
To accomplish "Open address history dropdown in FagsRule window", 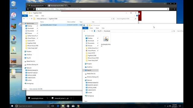I will point(112,19).
